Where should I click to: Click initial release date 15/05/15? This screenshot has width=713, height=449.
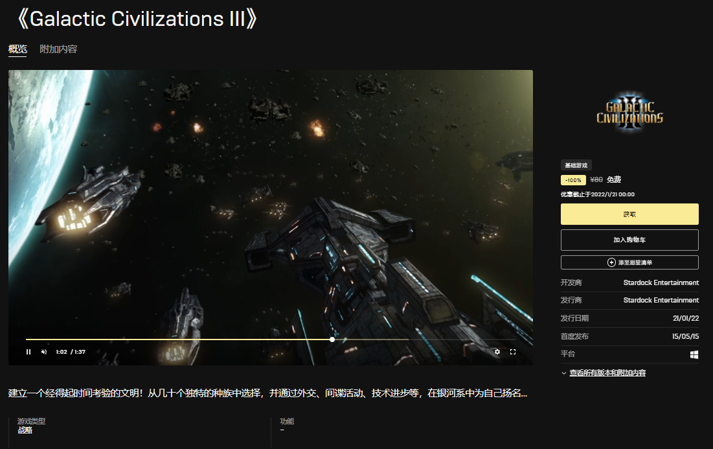pos(685,337)
